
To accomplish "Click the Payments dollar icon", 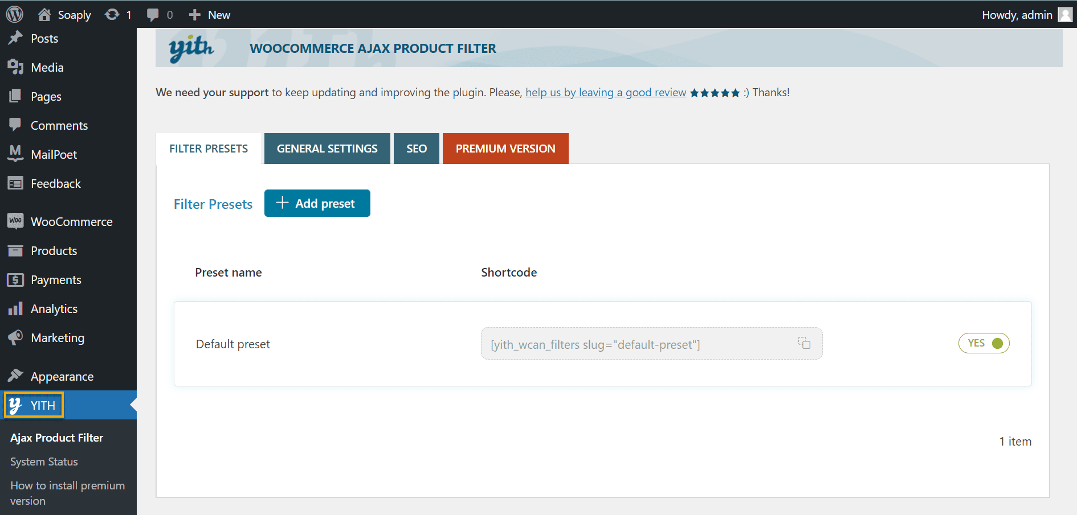I will [15, 279].
